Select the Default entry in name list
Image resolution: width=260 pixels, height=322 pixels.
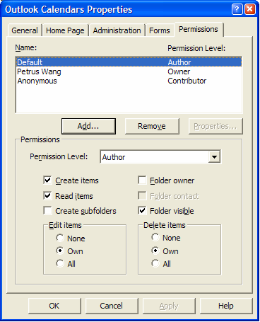pos(129,62)
